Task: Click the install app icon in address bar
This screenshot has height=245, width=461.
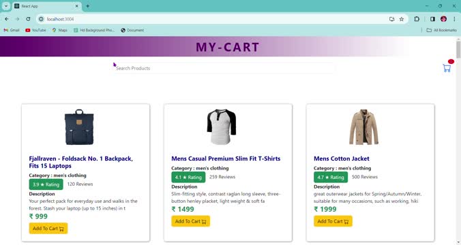Action: point(391,19)
